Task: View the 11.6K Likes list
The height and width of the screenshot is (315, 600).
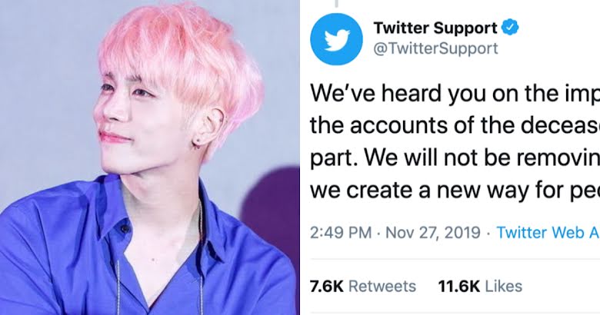Action: click(480, 287)
